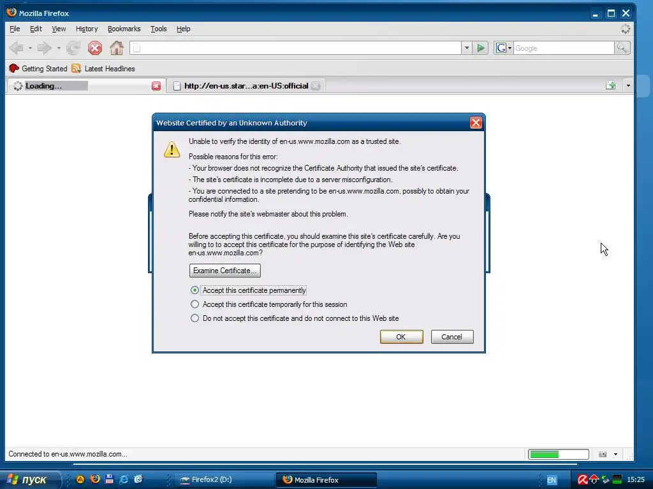Image resolution: width=653 pixels, height=489 pixels.
Task: Click in the Google search field
Action: point(564,48)
